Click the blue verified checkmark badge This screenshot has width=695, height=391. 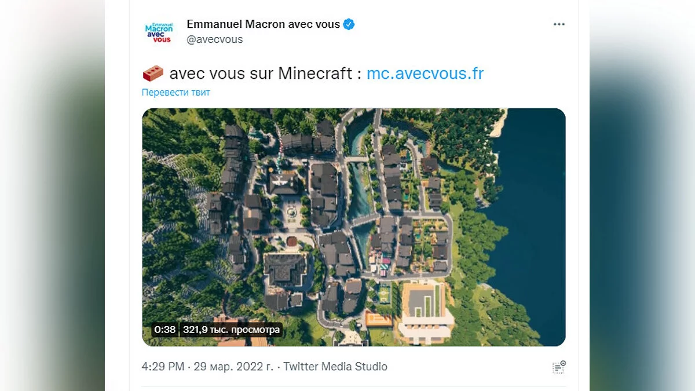349,24
